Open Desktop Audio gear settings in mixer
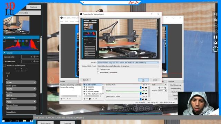 (146, 87)
